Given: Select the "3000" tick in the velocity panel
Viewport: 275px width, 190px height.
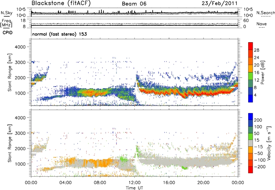Looking at the screenshot, I should click(x=20, y=133).
